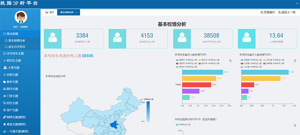Toggle 信阳市 legend in province-internal chart
Image resolution: width=300 pixels, height=135 pixels.
coord(186,63)
